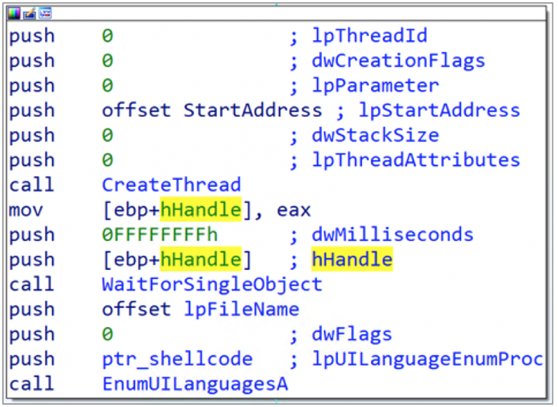Click the ptr_shellcode operand
This screenshot has height=407, width=558.
[x=177, y=360]
